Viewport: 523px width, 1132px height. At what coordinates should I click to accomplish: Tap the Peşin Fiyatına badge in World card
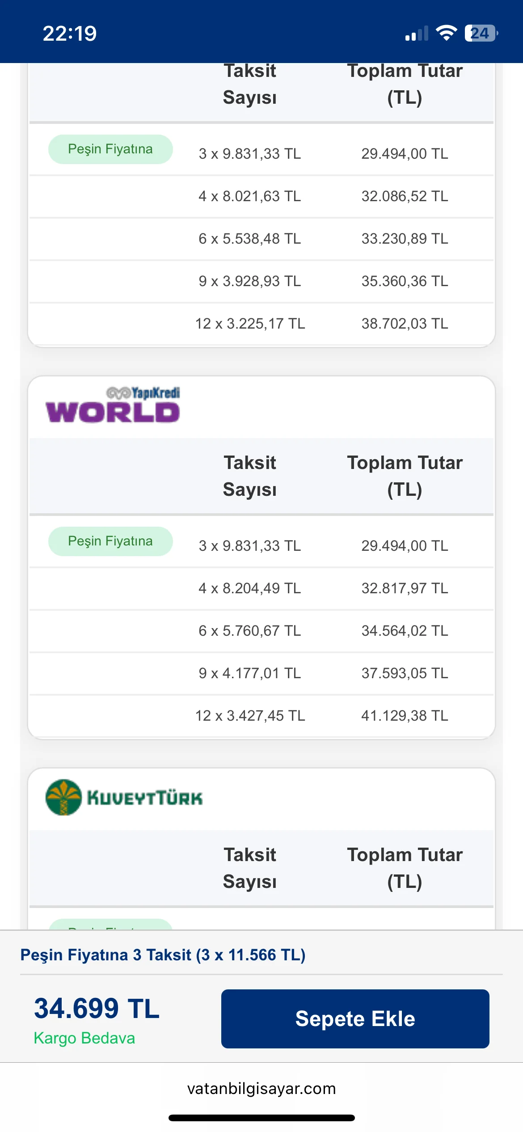[110, 541]
